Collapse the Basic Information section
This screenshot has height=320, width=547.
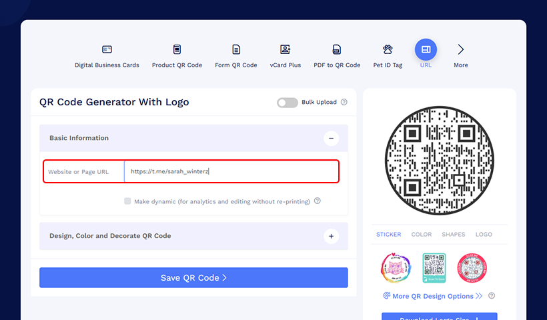point(331,139)
